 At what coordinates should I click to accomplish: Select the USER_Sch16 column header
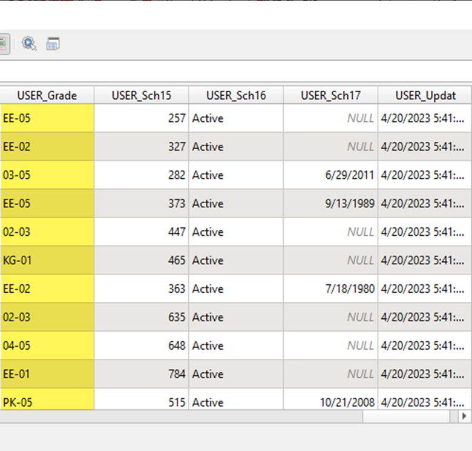236,95
